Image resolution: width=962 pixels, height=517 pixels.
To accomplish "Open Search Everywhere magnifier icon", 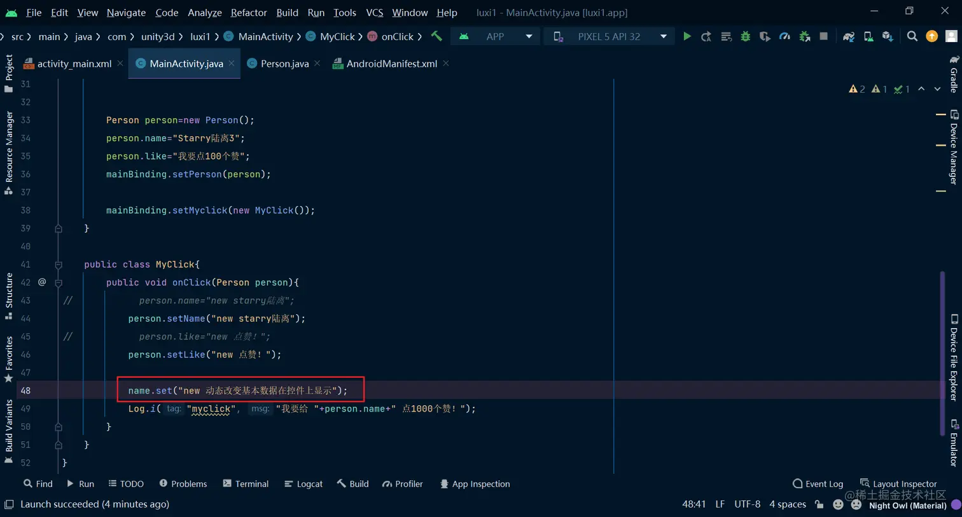I will 912,37.
